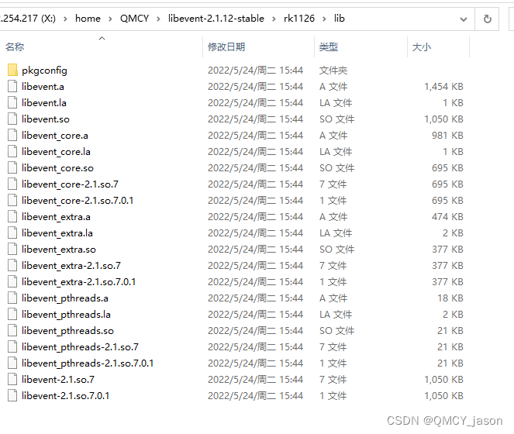Select the libevent.a file icon

click(12, 86)
